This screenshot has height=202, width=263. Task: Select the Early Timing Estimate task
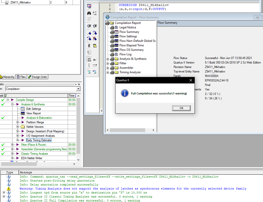(x=39, y=140)
